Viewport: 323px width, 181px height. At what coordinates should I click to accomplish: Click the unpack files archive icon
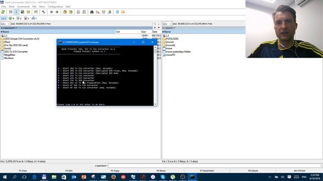pyautogui.click(x=71, y=12)
